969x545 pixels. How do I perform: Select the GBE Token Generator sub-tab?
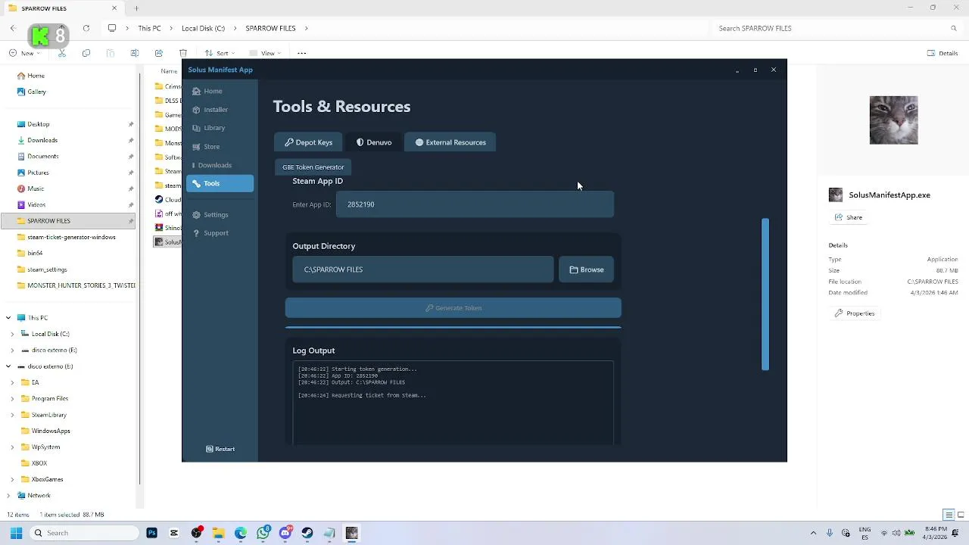tap(313, 167)
